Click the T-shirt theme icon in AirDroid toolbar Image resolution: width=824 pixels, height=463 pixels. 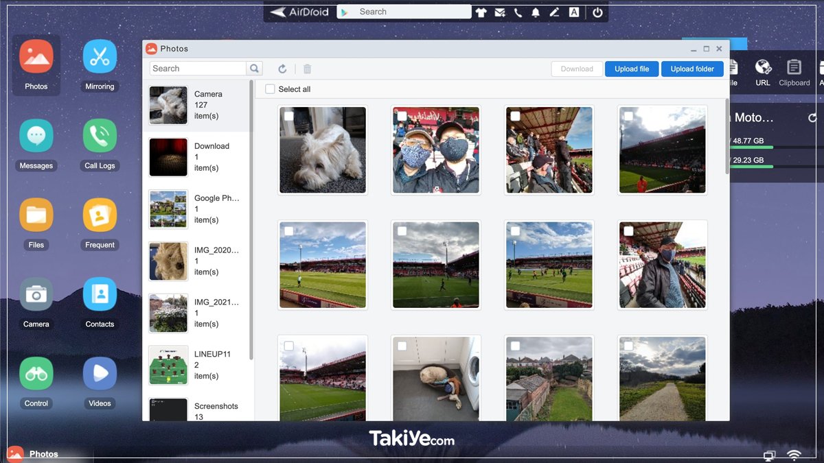[481, 12]
